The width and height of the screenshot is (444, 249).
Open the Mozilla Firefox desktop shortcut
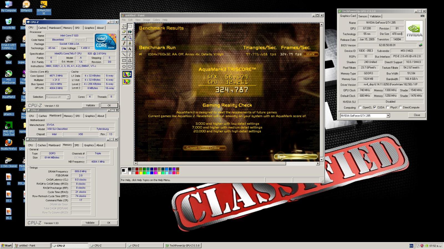(x=9, y=145)
